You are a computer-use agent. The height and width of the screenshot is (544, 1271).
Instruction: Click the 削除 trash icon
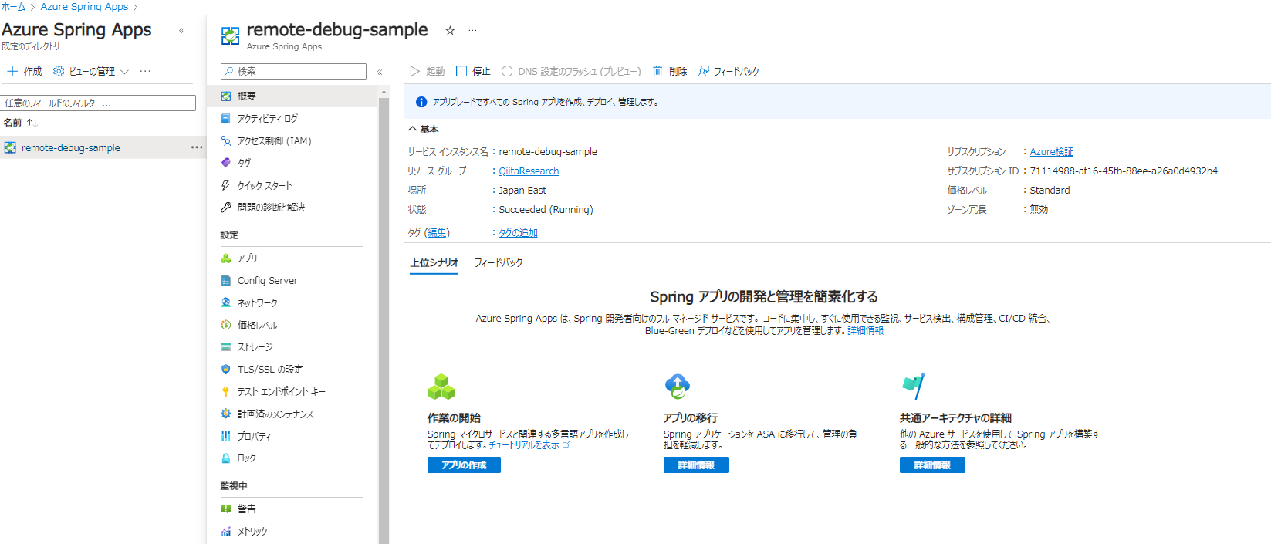[x=657, y=71]
